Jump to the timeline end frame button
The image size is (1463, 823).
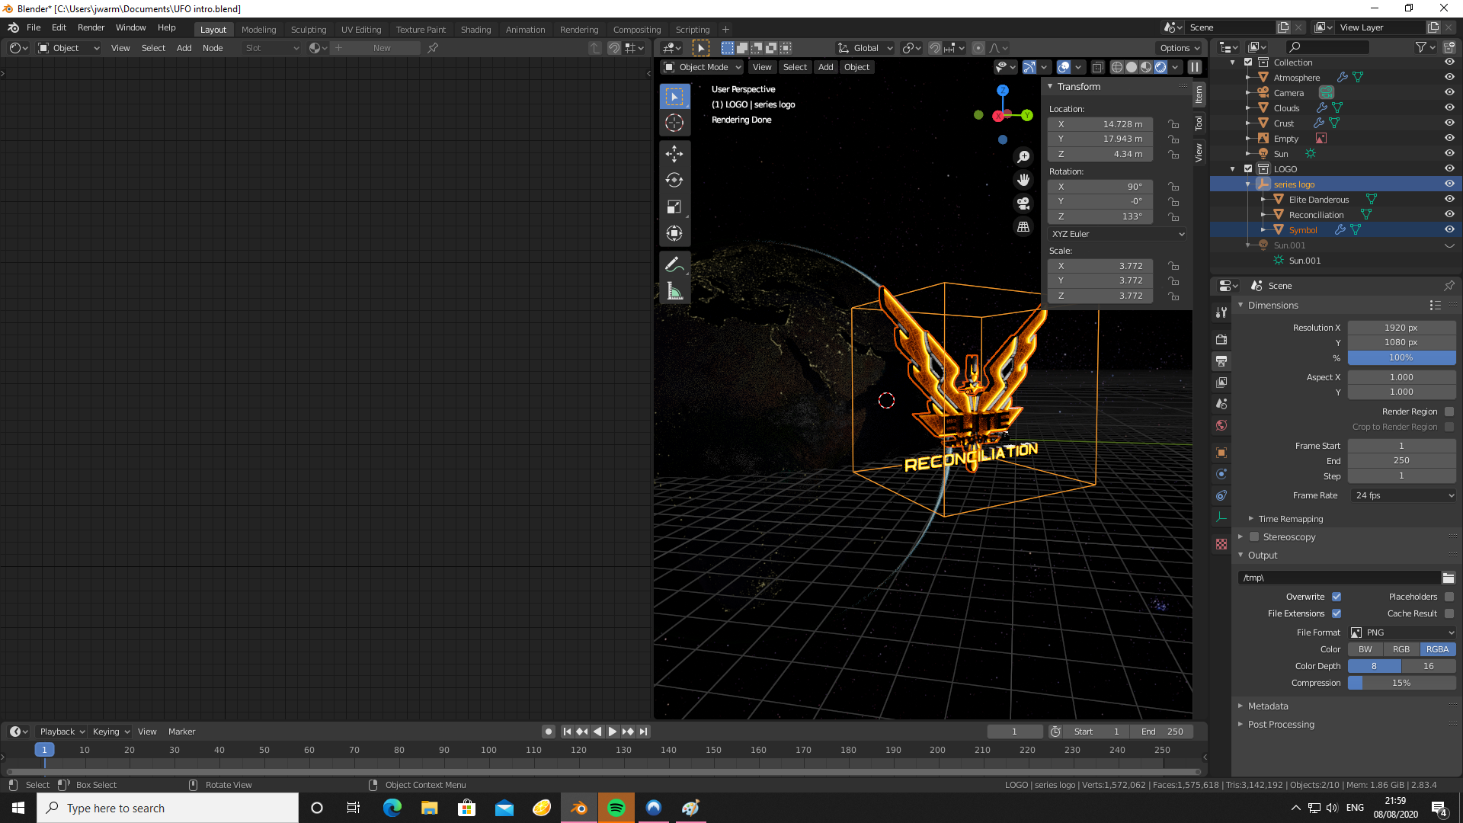643,732
